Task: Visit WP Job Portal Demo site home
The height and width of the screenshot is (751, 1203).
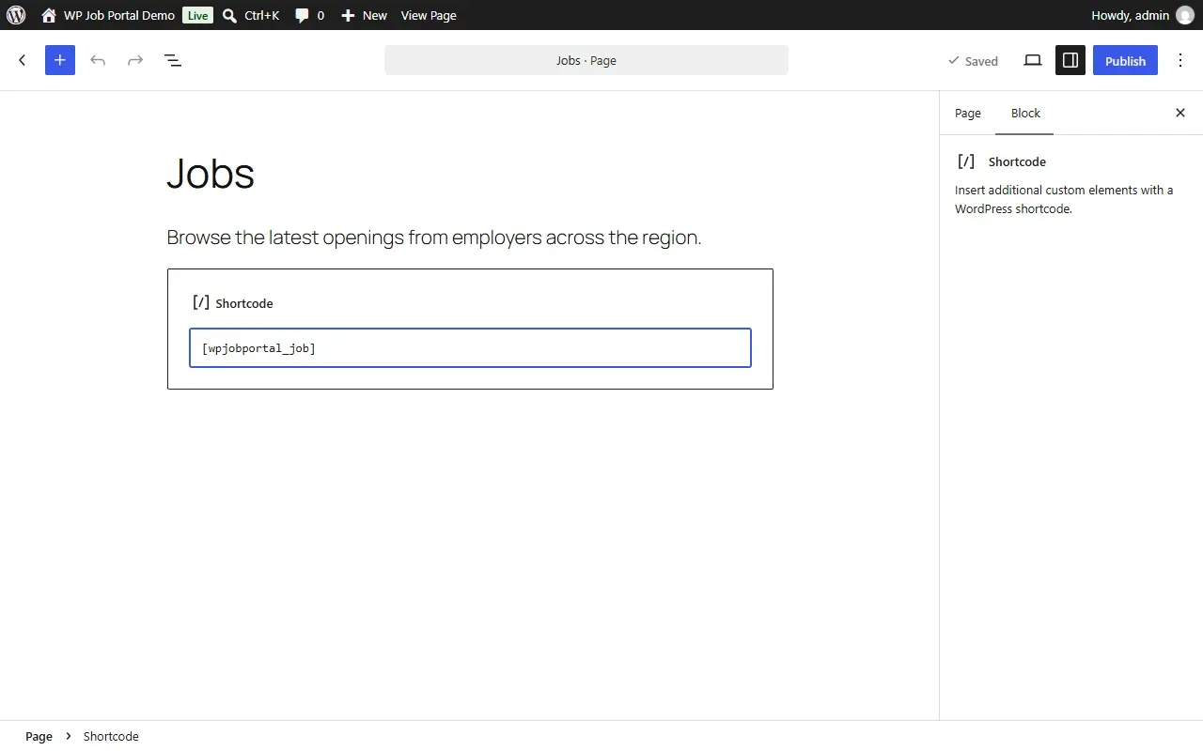Action: (108, 15)
